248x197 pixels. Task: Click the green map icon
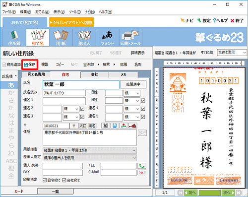pos(124,126)
